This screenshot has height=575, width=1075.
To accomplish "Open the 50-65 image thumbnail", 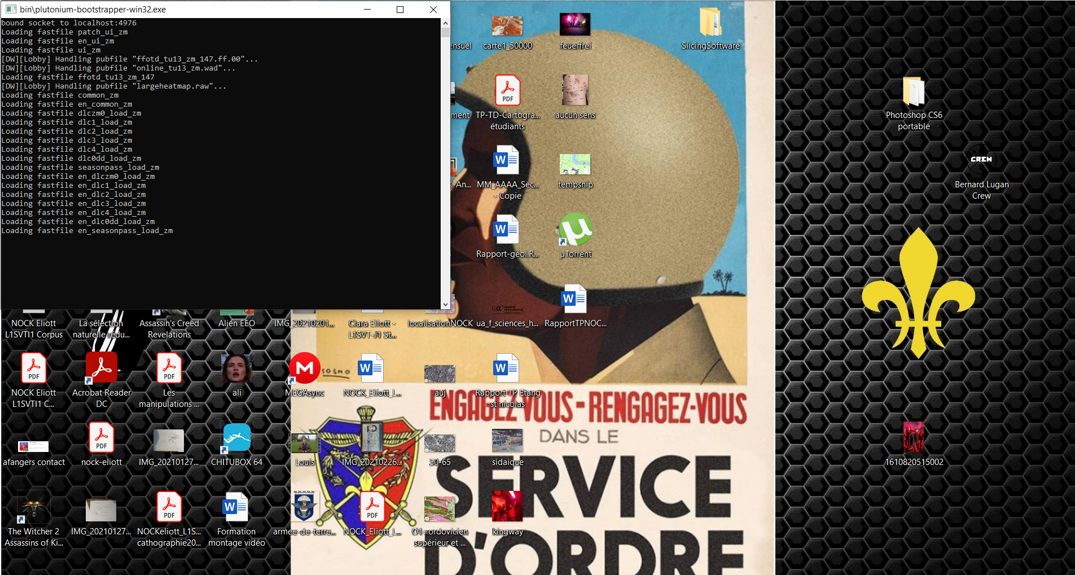I will coord(440,443).
